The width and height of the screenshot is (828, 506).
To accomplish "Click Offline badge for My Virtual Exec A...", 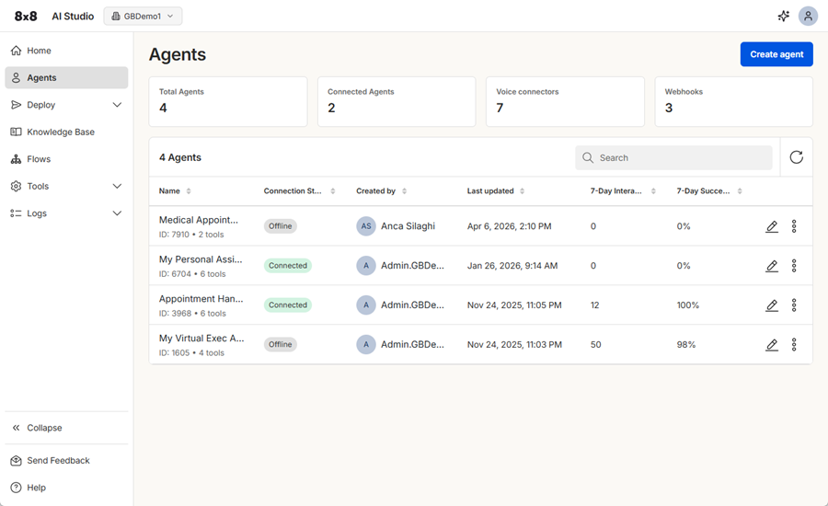I will click(280, 344).
